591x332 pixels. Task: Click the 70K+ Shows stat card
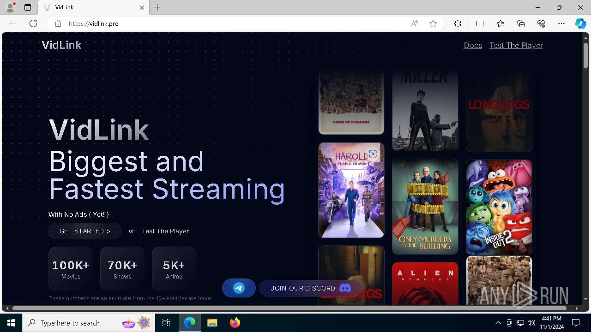click(x=122, y=269)
